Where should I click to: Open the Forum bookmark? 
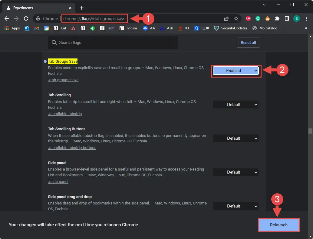tap(128, 28)
